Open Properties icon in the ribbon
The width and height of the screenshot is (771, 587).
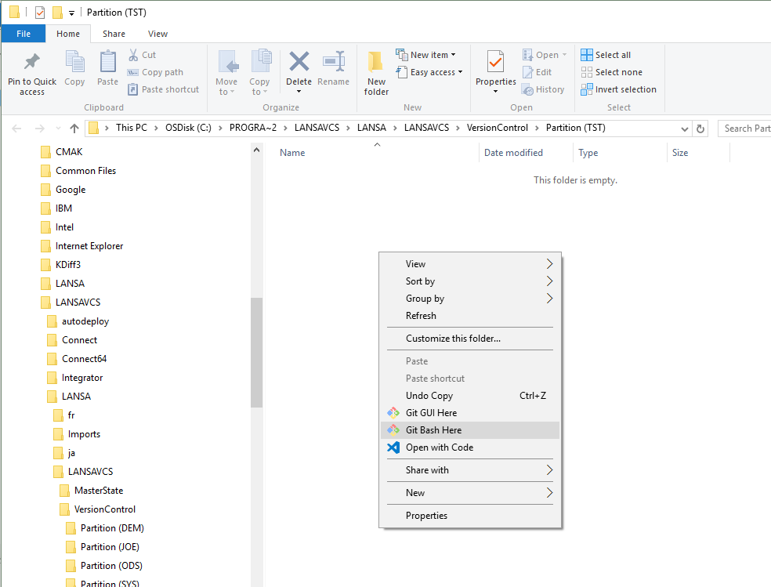(495, 63)
